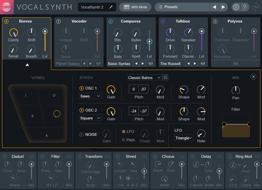Click the Ring Mod note sync icon
This screenshot has width=262, height=190.
pos(233,165)
